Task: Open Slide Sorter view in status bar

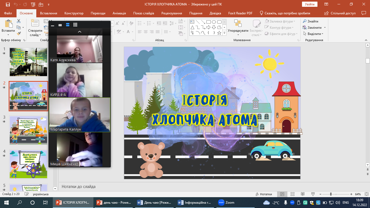Action: pos(292,194)
